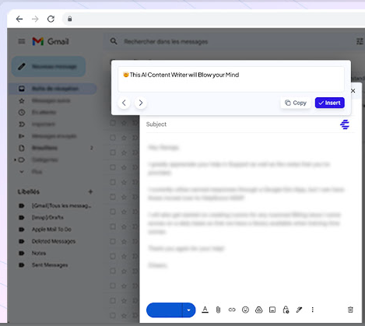The height and width of the screenshot is (326, 365).
Task: Open the '[Gmail]Tous les messag..' label
Action: click(61, 205)
